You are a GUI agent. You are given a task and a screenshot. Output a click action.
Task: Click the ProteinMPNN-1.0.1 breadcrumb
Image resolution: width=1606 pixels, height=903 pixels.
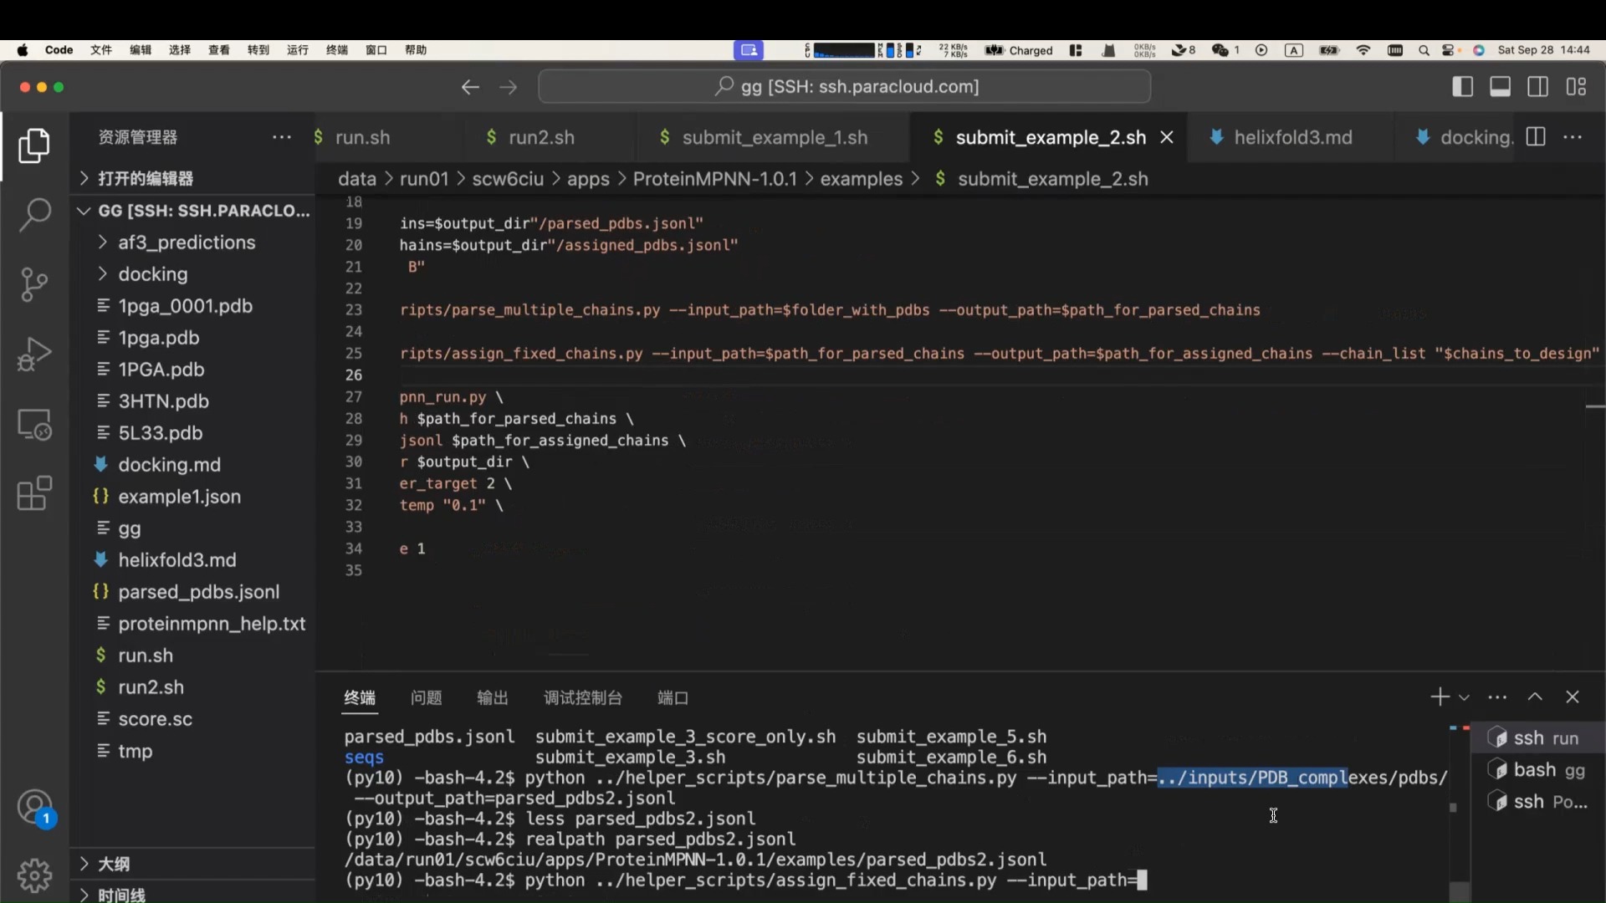click(x=714, y=179)
